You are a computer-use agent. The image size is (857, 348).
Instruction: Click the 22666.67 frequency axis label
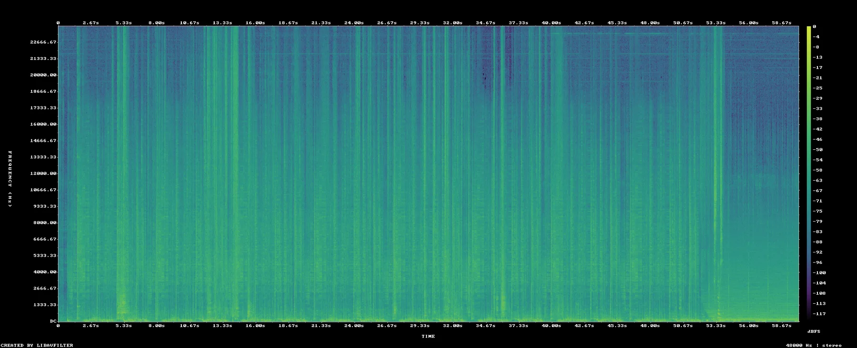(x=43, y=42)
